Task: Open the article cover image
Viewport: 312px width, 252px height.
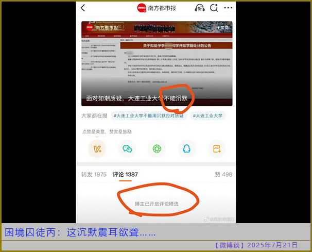Action: [157, 57]
